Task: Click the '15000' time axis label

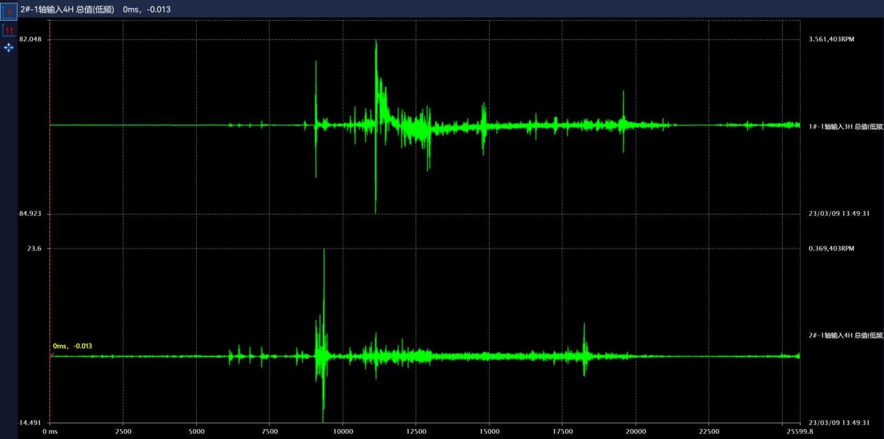Action: click(489, 432)
